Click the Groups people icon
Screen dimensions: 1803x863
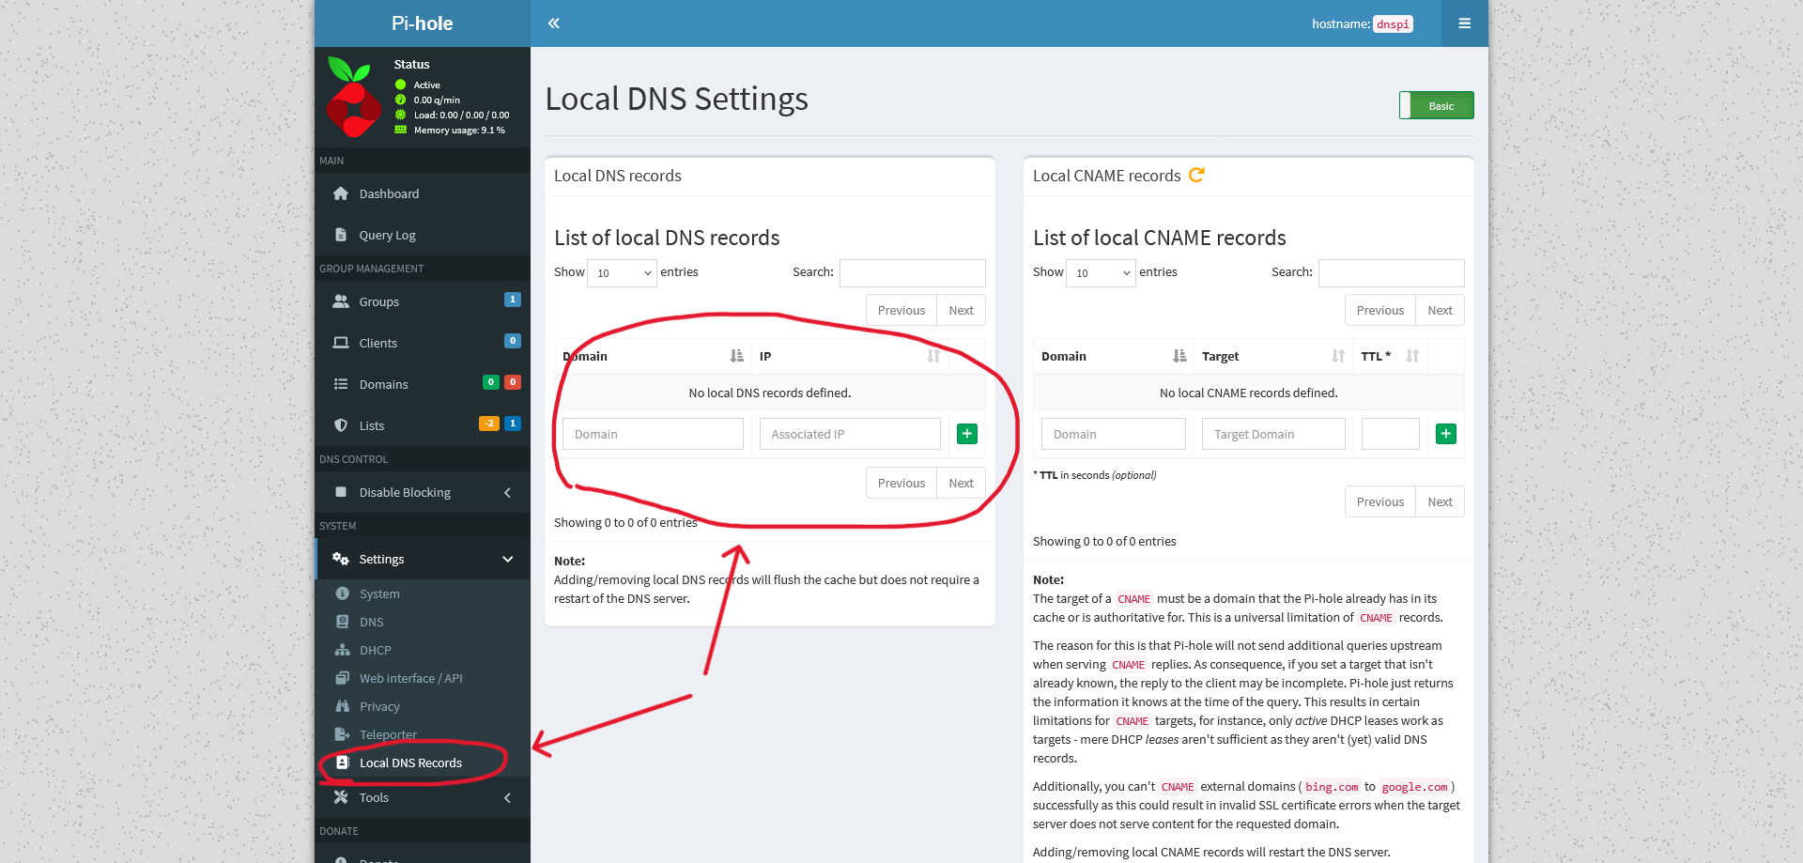(x=341, y=301)
